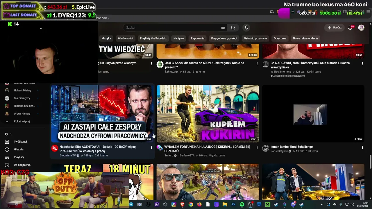Open the browser hamburger menu
The image size is (372, 209).
point(368,12)
